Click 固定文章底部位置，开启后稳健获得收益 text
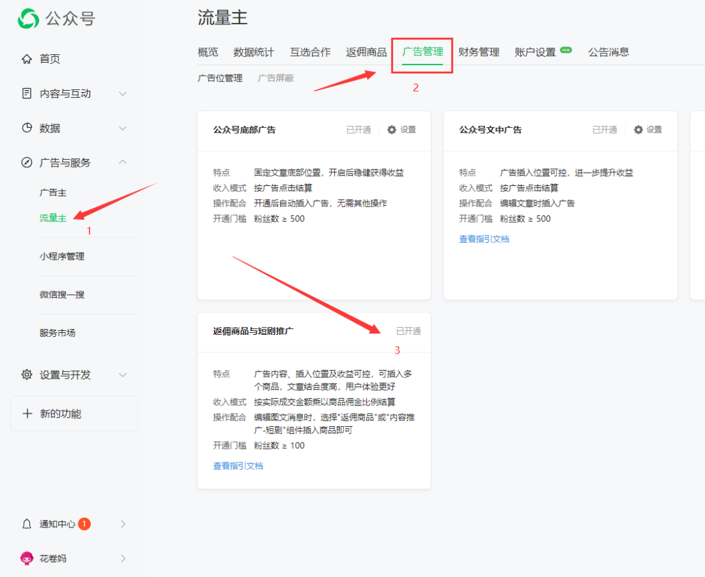This screenshot has width=705, height=577. pyautogui.click(x=328, y=173)
